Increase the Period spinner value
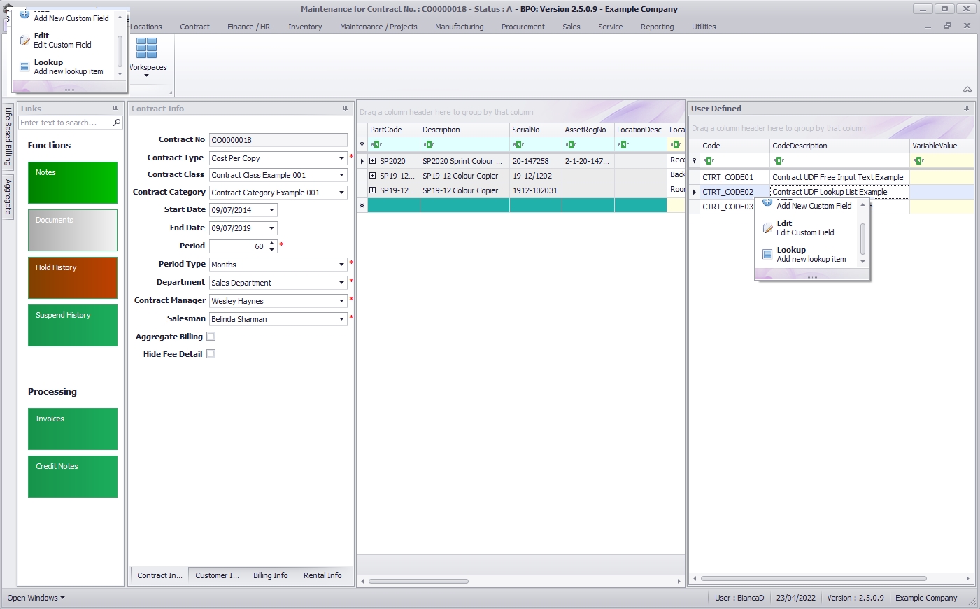 click(x=272, y=243)
